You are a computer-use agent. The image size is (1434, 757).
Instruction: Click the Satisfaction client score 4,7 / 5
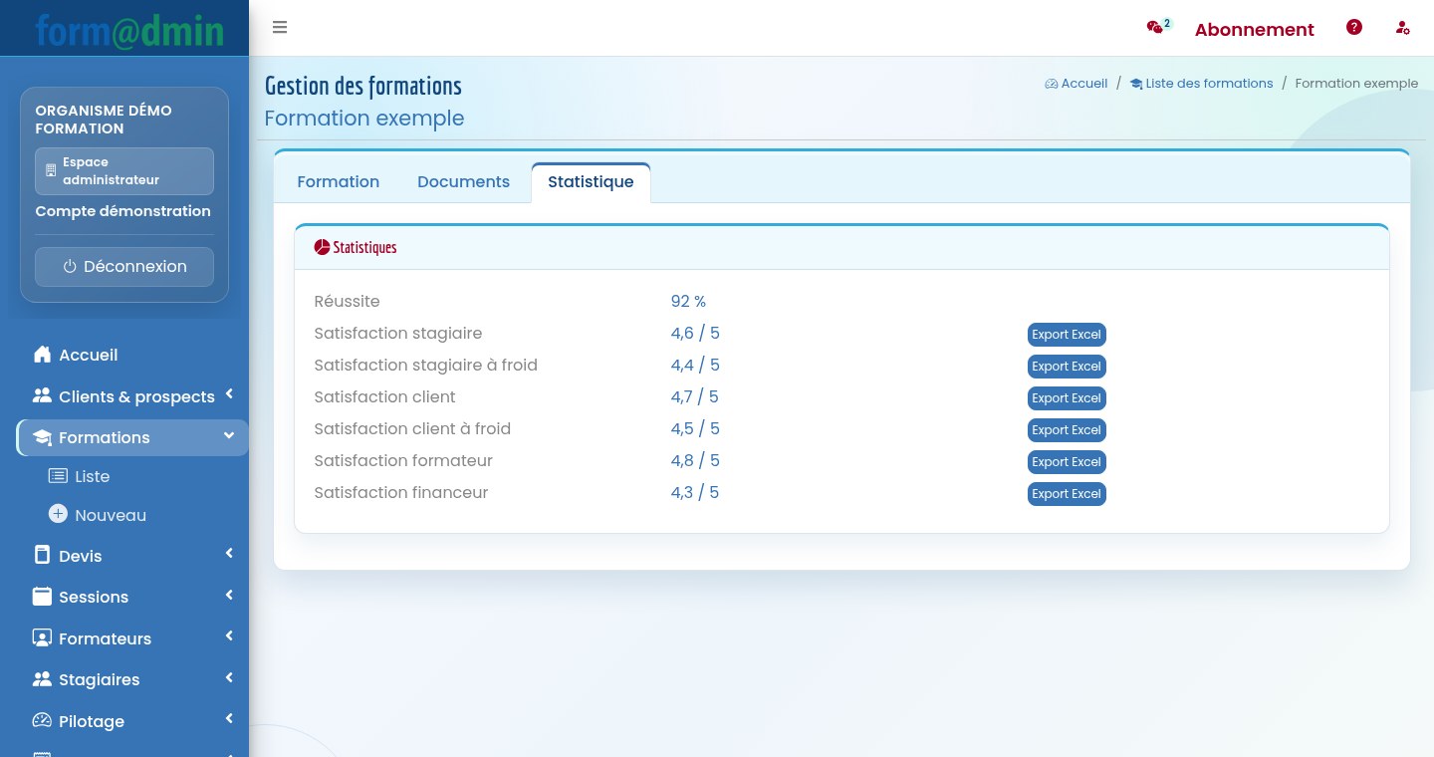click(695, 397)
